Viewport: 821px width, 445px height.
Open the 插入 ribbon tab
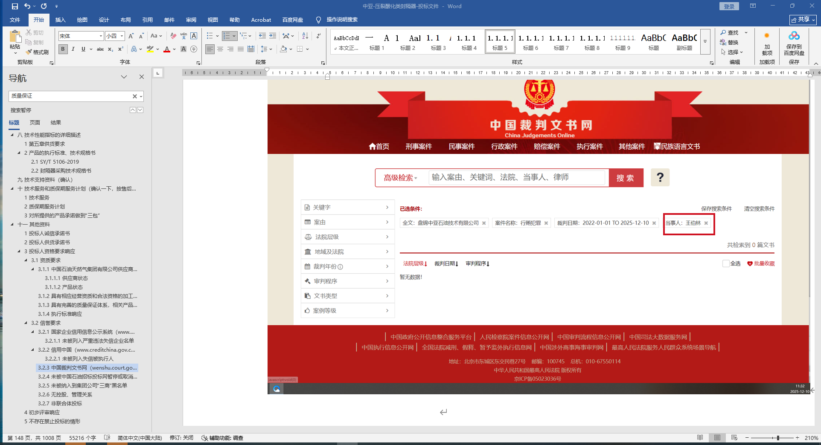point(60,20)
